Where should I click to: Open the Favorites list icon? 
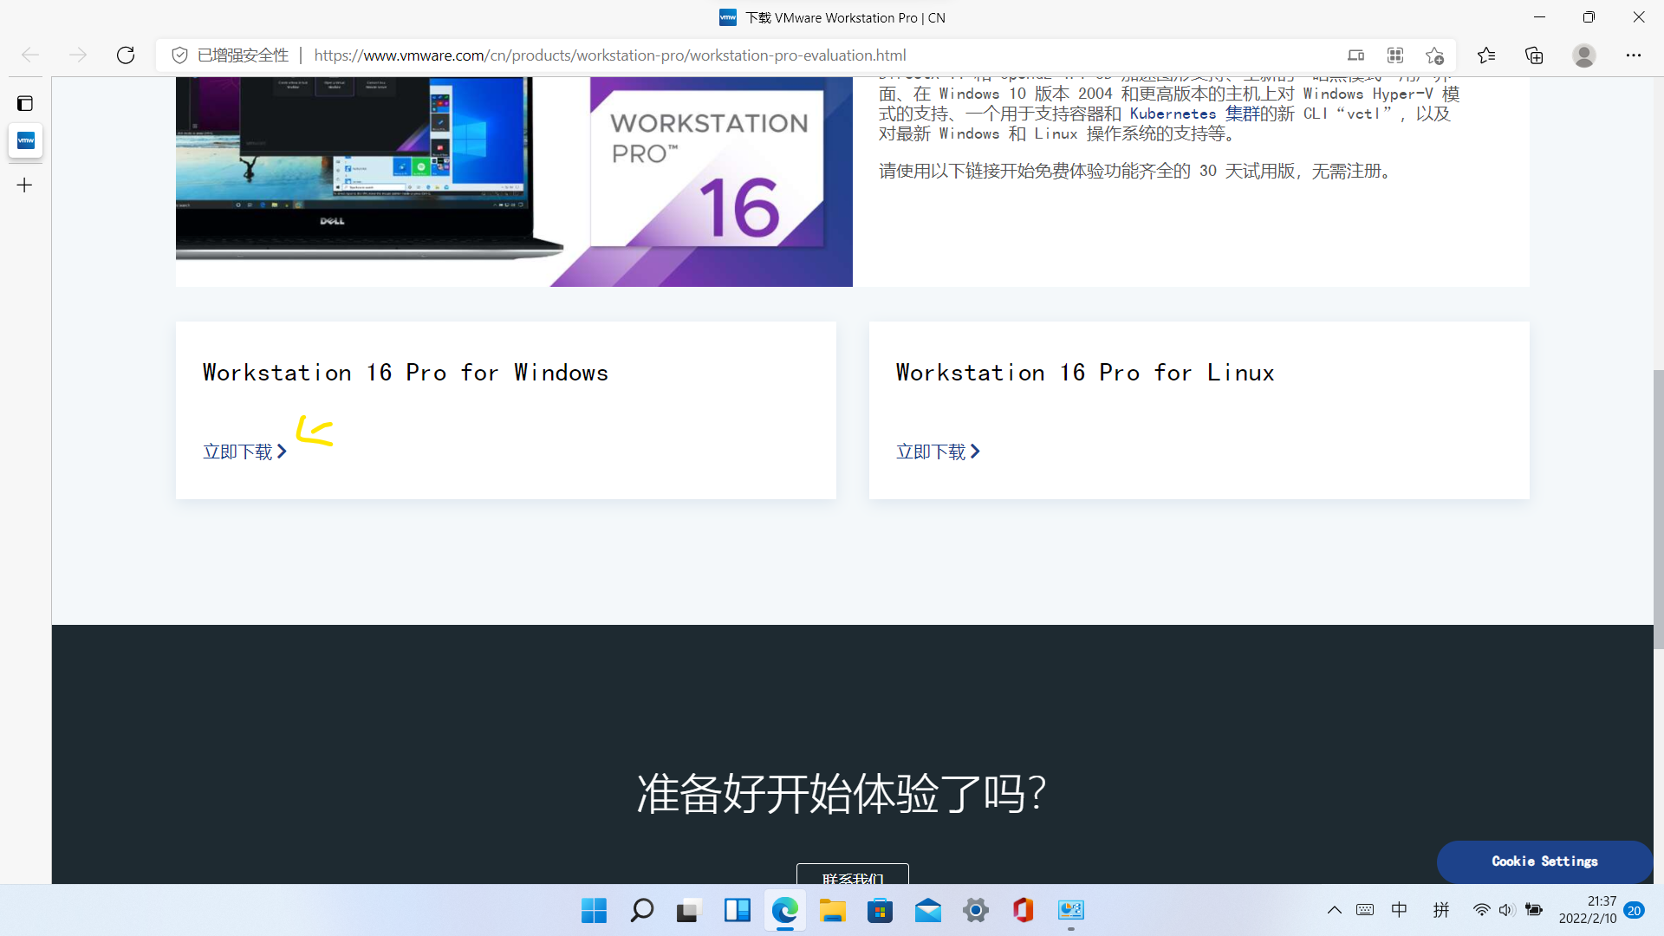(1486, 55)
